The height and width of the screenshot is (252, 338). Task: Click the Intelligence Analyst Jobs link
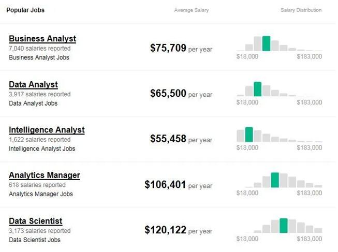click(x=42, y=149)
